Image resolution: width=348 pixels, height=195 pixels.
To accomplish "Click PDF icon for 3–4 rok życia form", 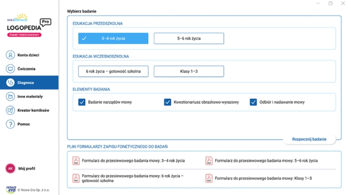I will point(76,161).
